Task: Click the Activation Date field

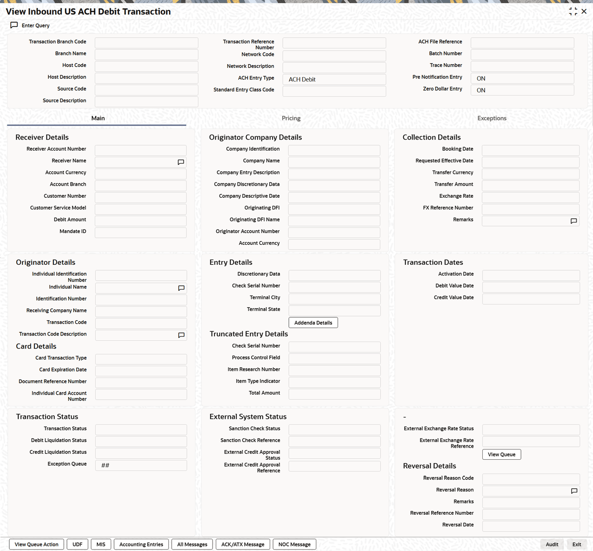Action: pos(531,275)
